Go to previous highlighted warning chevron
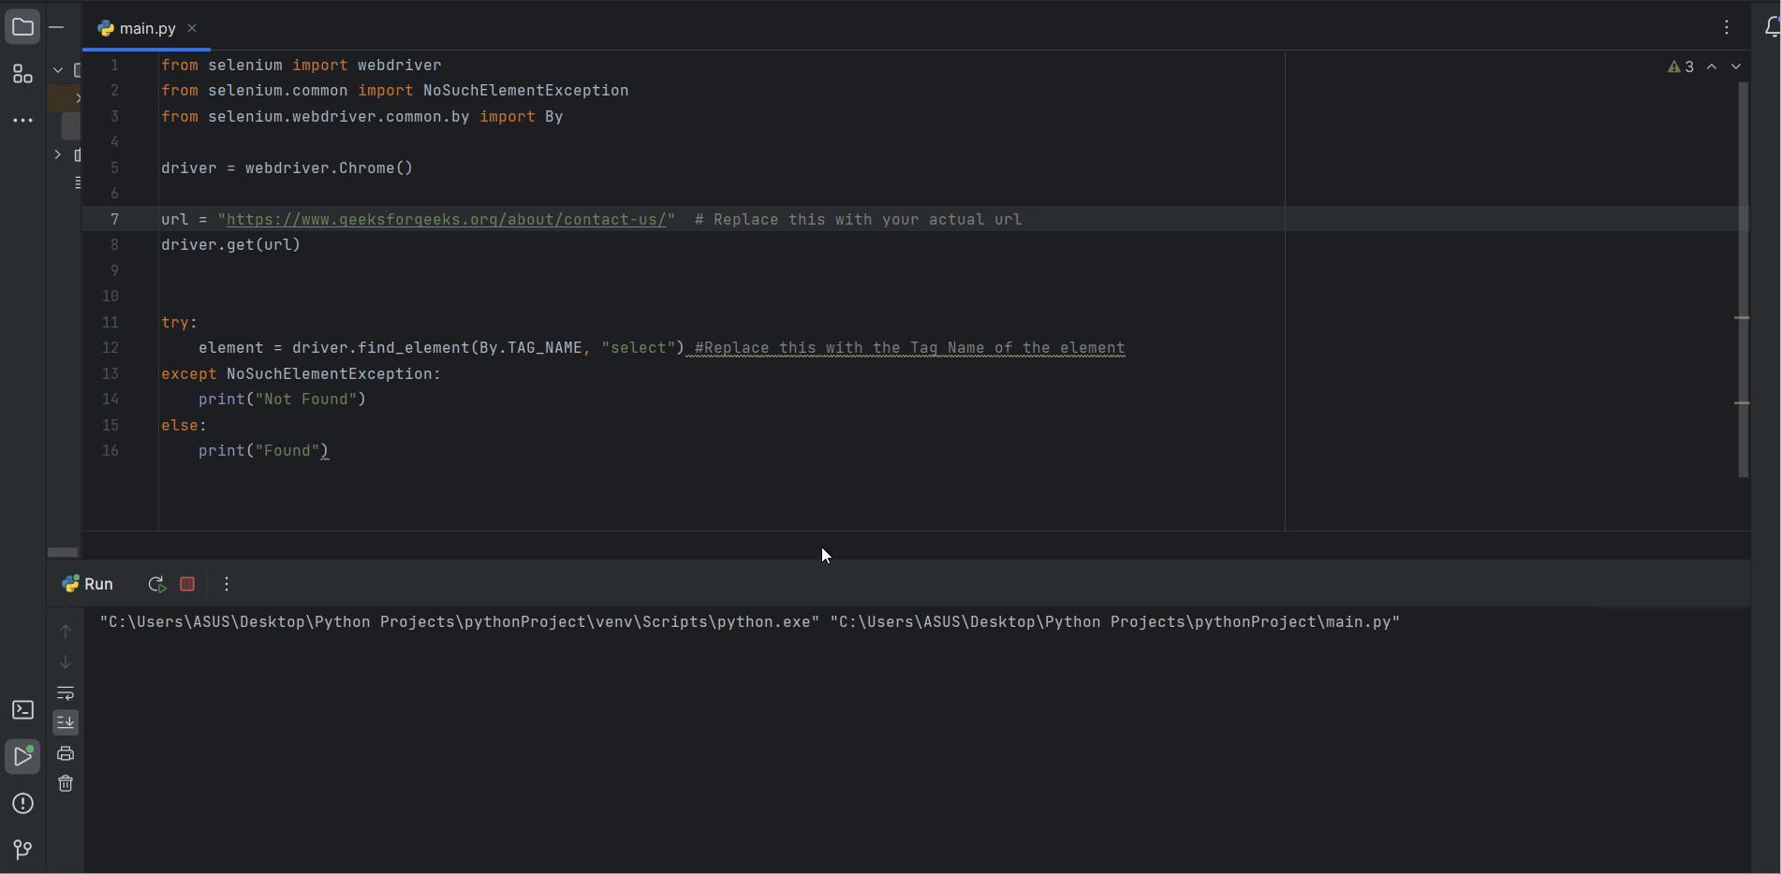1781x874 pixels. [x=1712, y=66]
